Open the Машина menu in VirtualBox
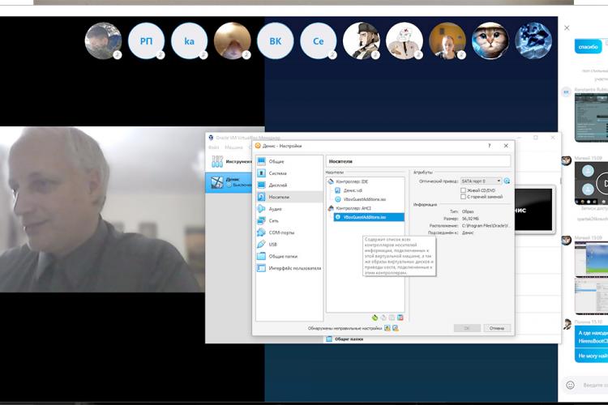 click(x=234, y=147)
